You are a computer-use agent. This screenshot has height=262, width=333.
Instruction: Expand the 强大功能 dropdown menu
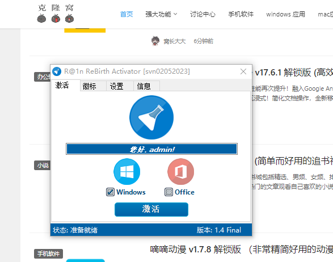[161, 14]
